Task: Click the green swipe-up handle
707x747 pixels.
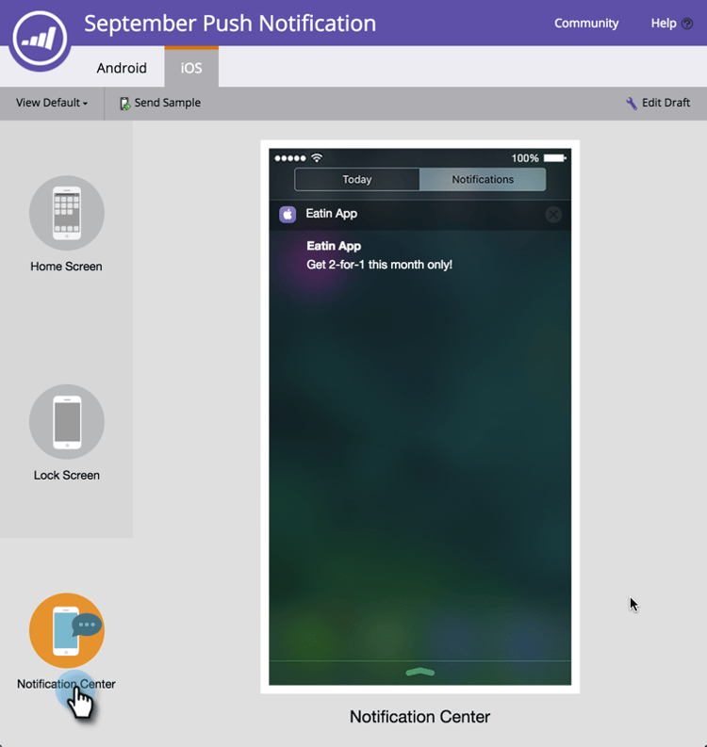Action: (x=420, y=673)
